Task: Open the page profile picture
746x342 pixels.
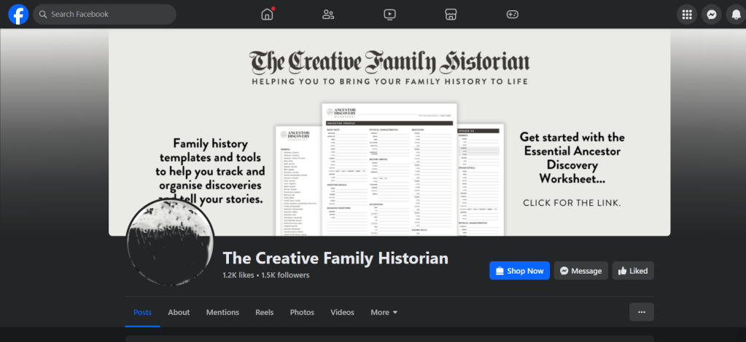Action: tap(170, 241)
